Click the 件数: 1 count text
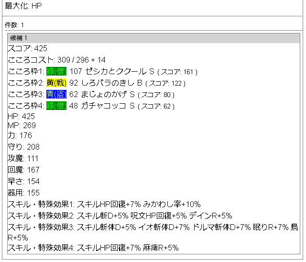Screen dimensions: 306x262 14,25
